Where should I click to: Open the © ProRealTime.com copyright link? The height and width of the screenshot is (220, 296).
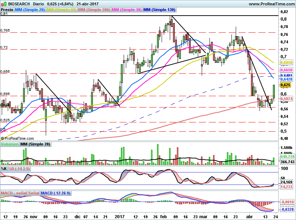pos(17,138)
